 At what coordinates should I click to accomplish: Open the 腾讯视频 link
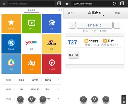pyautogui.click(x=35, y=89)
